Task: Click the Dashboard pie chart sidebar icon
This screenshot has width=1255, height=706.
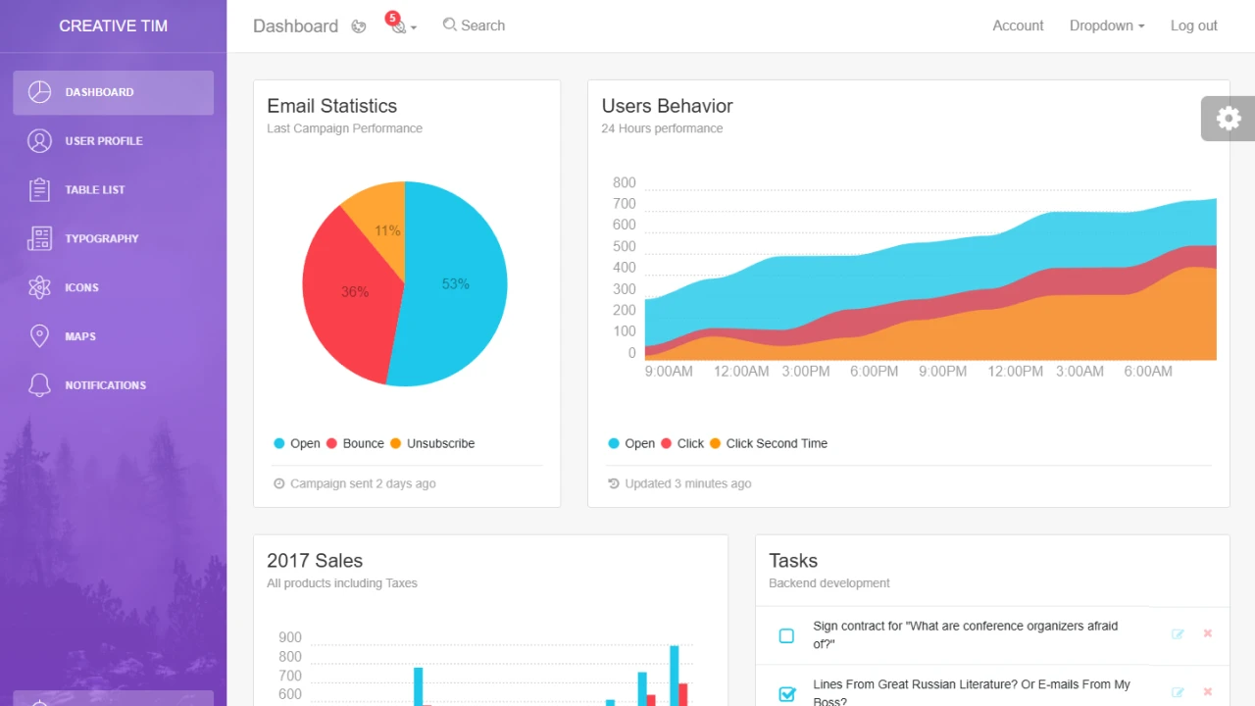Action: tap(39, 92)
